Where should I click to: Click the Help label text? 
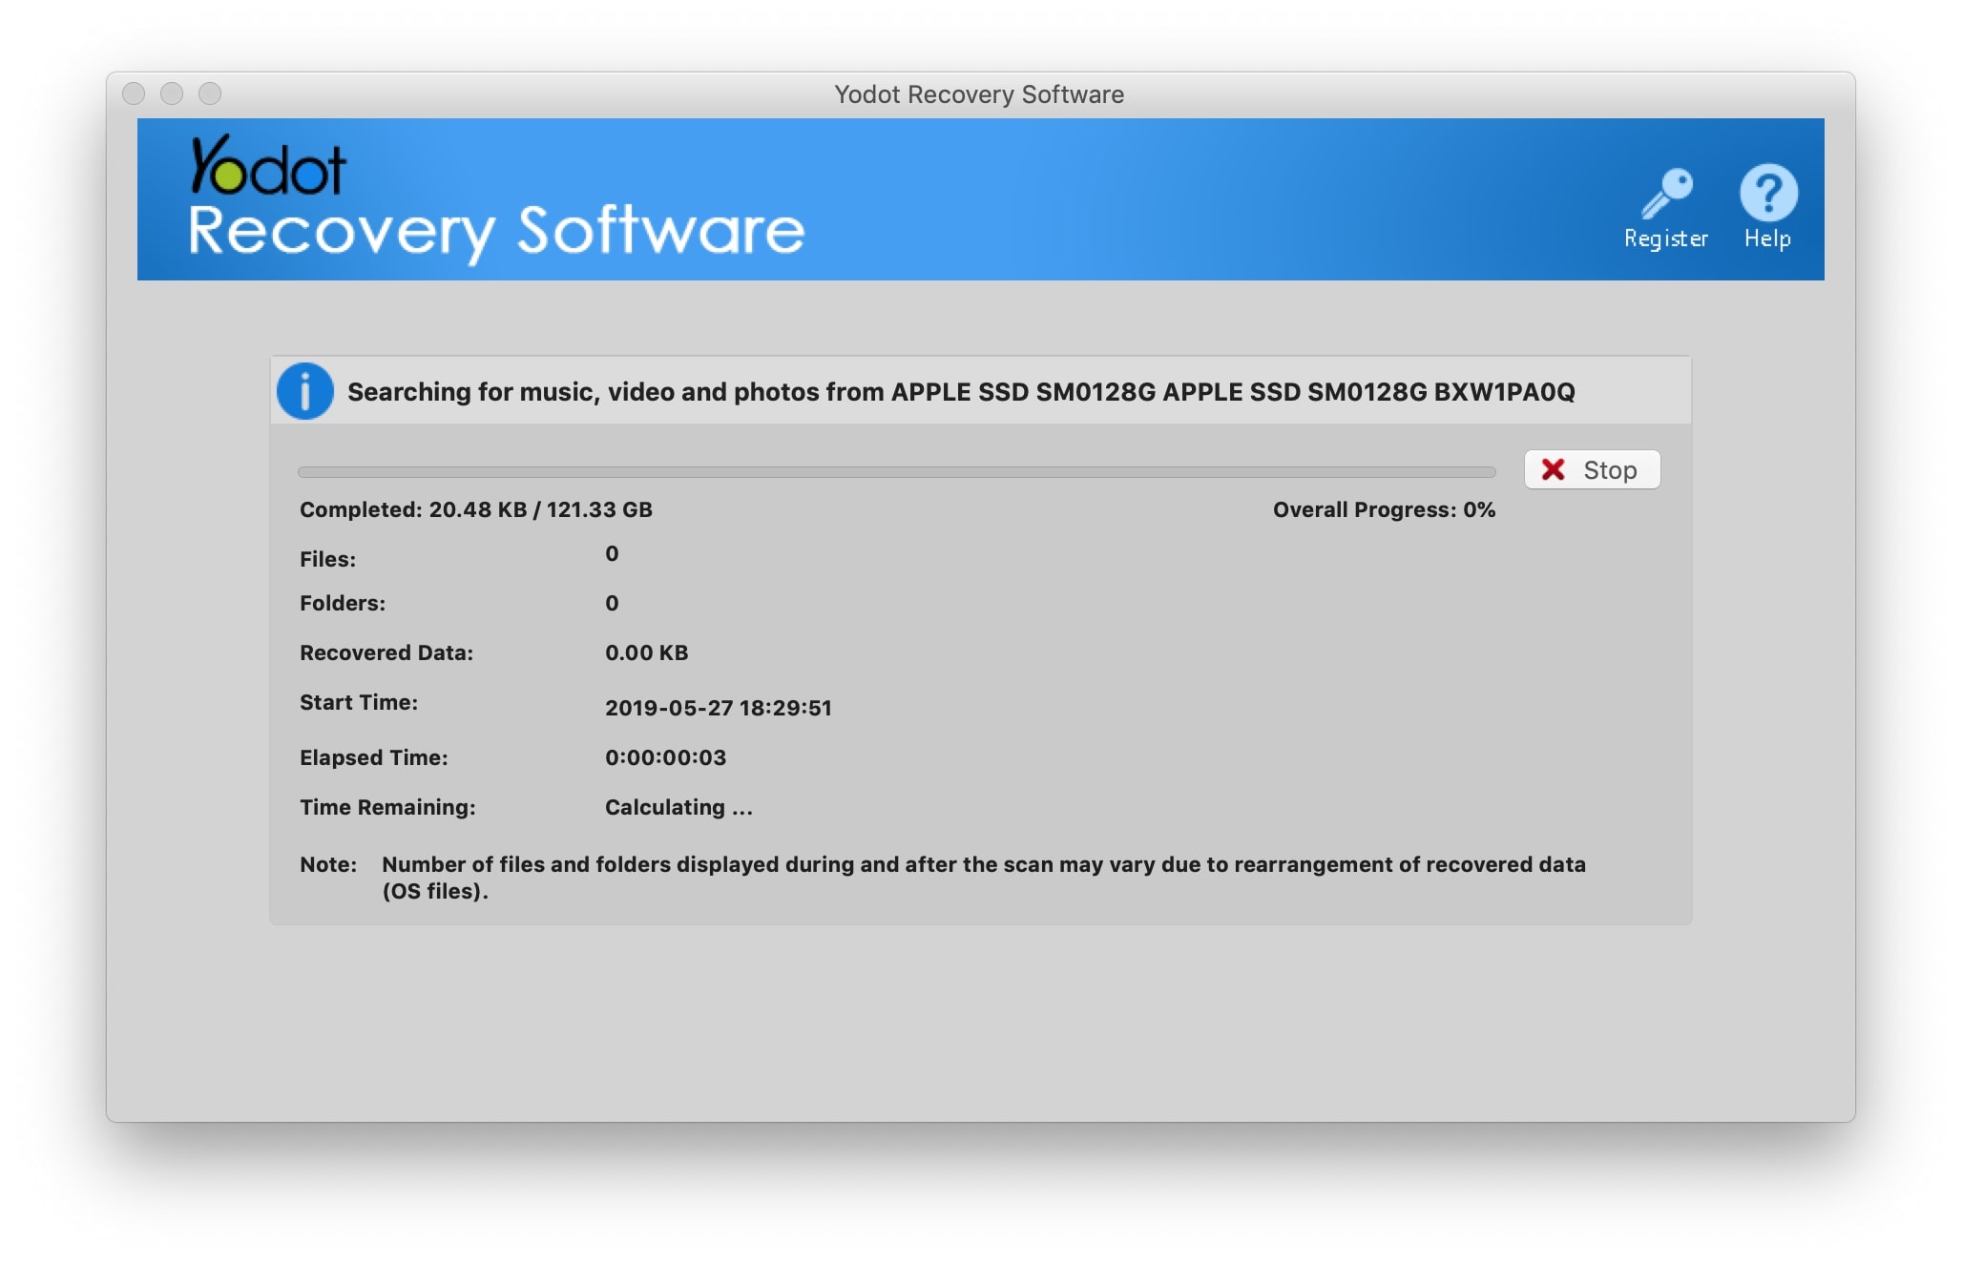coord(1767,238)
